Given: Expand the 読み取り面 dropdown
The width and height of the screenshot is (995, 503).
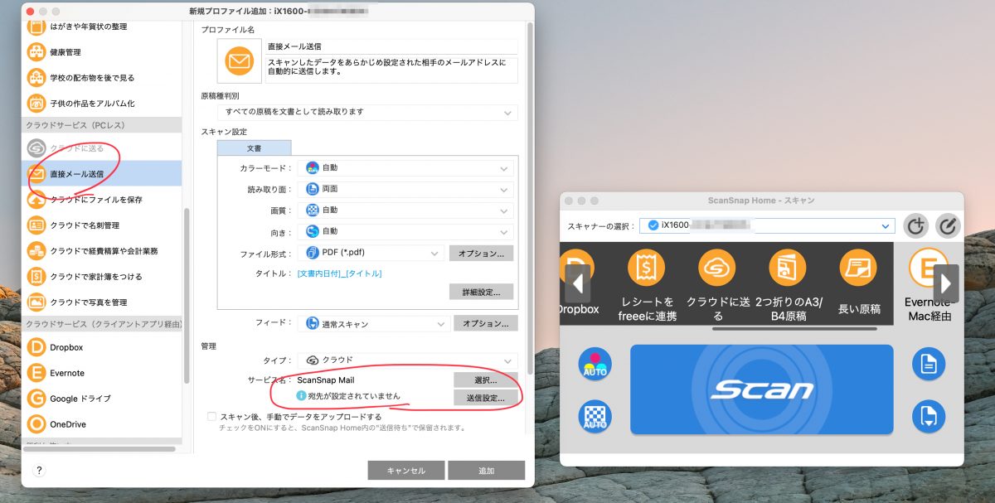Looking at the screenshot, I should point(407,190).
